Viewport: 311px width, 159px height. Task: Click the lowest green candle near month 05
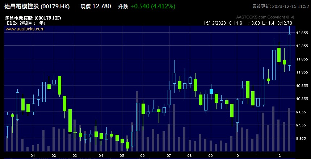coord(127,145)
